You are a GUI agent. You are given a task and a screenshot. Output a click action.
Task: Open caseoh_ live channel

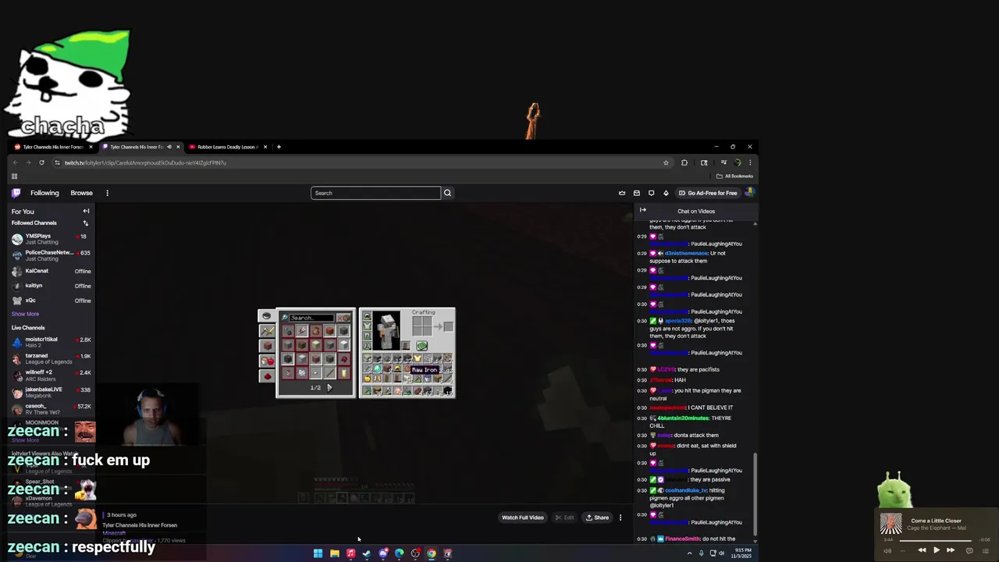(52, 408)
